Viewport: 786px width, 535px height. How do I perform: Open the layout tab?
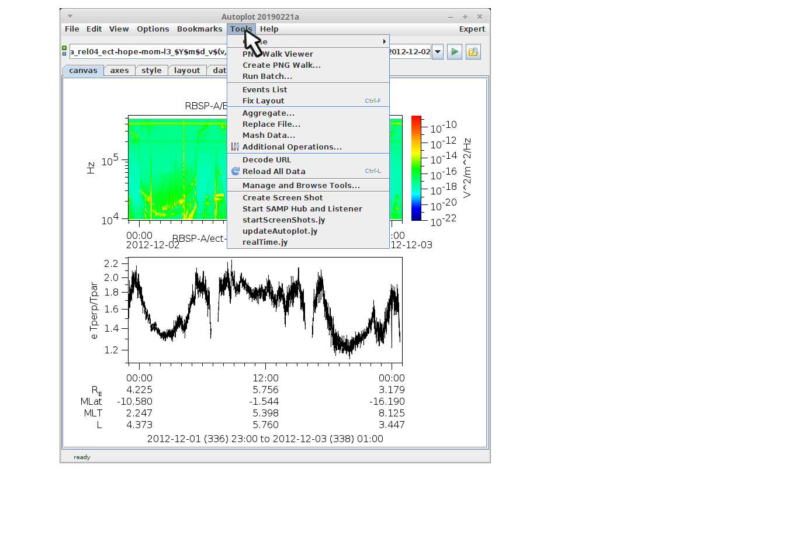187,71
